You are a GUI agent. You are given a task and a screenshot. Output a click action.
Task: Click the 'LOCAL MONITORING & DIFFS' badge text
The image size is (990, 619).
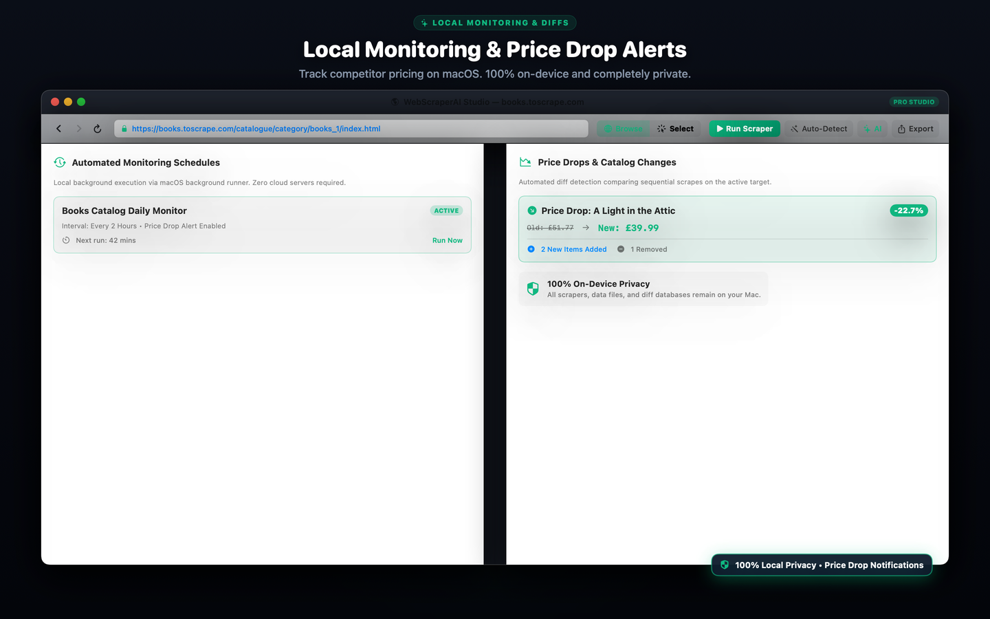point(500,23)
